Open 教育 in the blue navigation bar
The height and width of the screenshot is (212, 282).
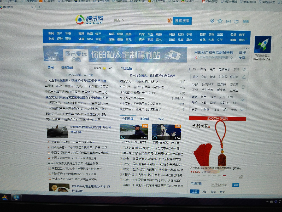tap(203, 34)
